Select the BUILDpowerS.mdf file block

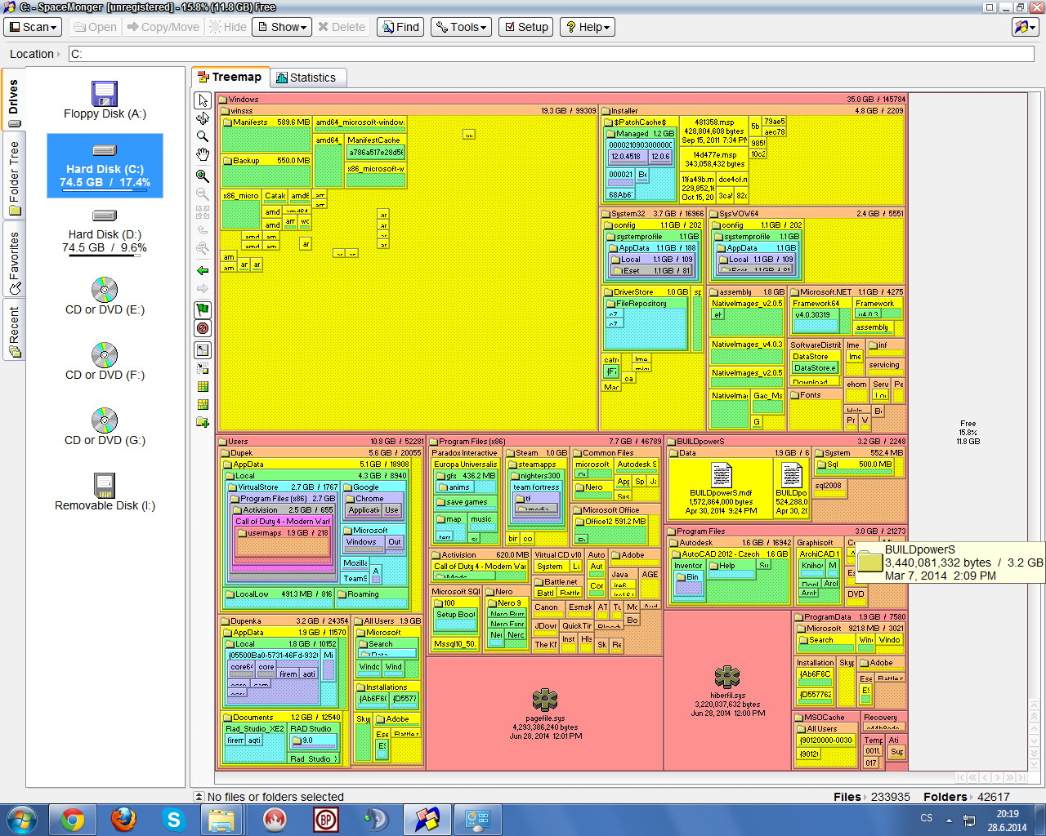click(x=721, y=488)
